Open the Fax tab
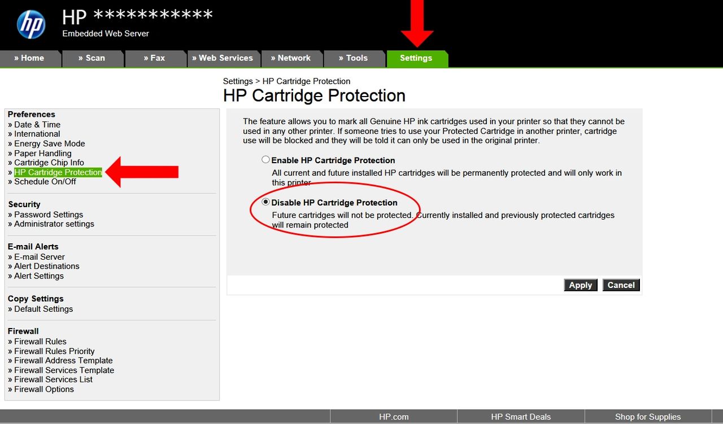Image resolution: width=723 pixels, height=424 pixels. pyautogui.click(x=155, y=58)
